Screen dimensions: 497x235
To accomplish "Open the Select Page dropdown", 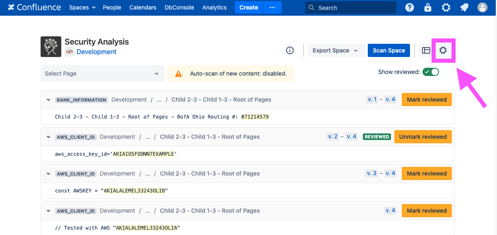I will [102, 74].
